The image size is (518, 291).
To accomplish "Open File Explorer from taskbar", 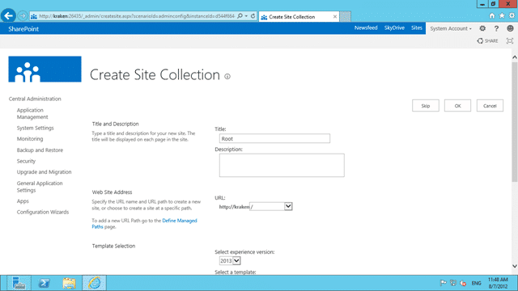I will [69, 283].
